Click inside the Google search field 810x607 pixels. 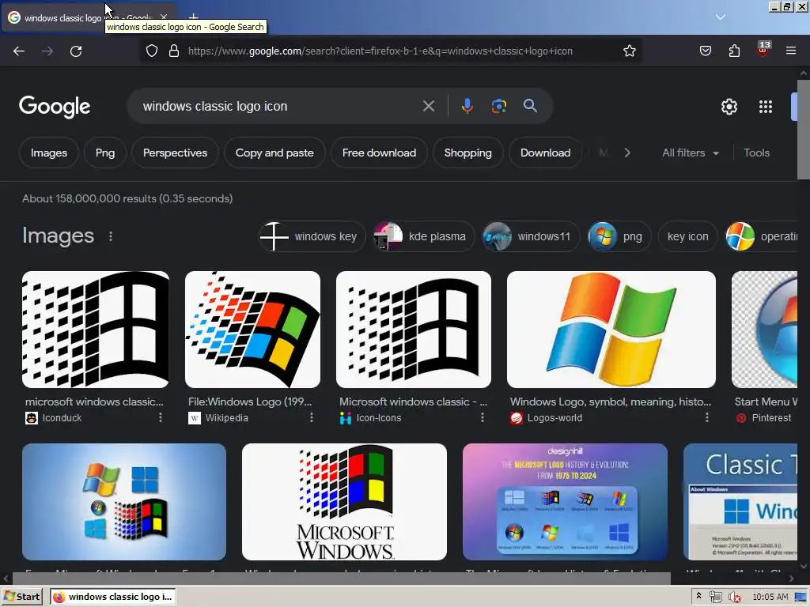[279, 107]
